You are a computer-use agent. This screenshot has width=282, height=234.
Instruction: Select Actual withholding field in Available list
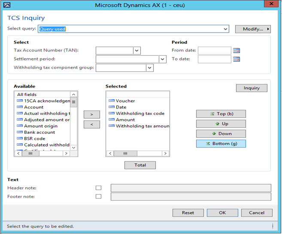click(43, 113)
